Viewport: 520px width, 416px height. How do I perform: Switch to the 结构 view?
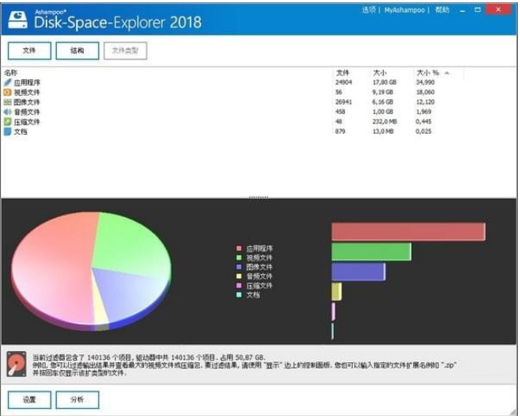[x=78, y=51]
